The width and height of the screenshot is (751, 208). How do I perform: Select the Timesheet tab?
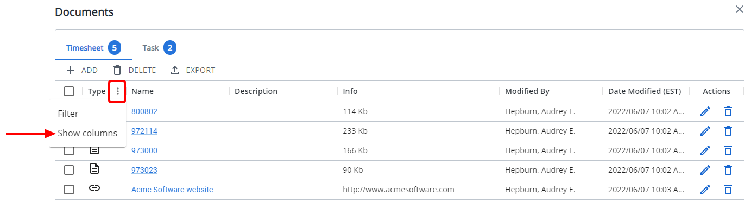pyautogui.click(x=93, y=48)
